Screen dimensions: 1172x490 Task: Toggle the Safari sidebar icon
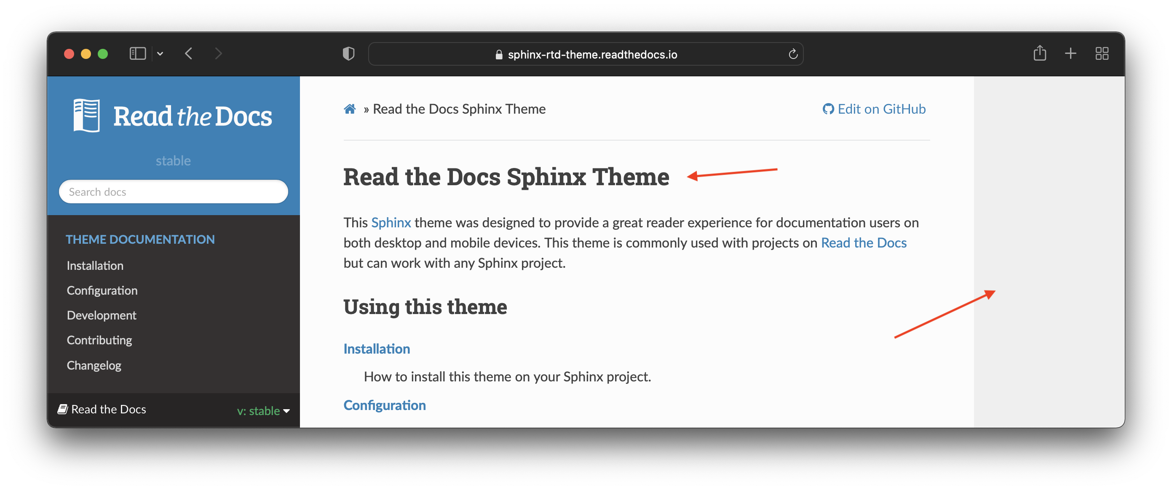point(137,53)
